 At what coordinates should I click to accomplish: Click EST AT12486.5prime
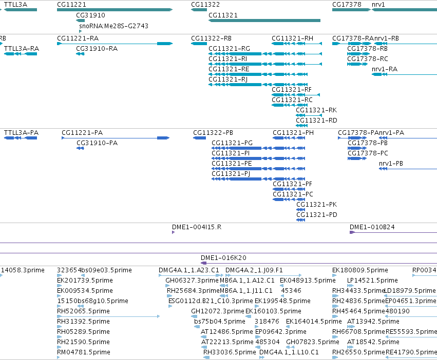226,332
